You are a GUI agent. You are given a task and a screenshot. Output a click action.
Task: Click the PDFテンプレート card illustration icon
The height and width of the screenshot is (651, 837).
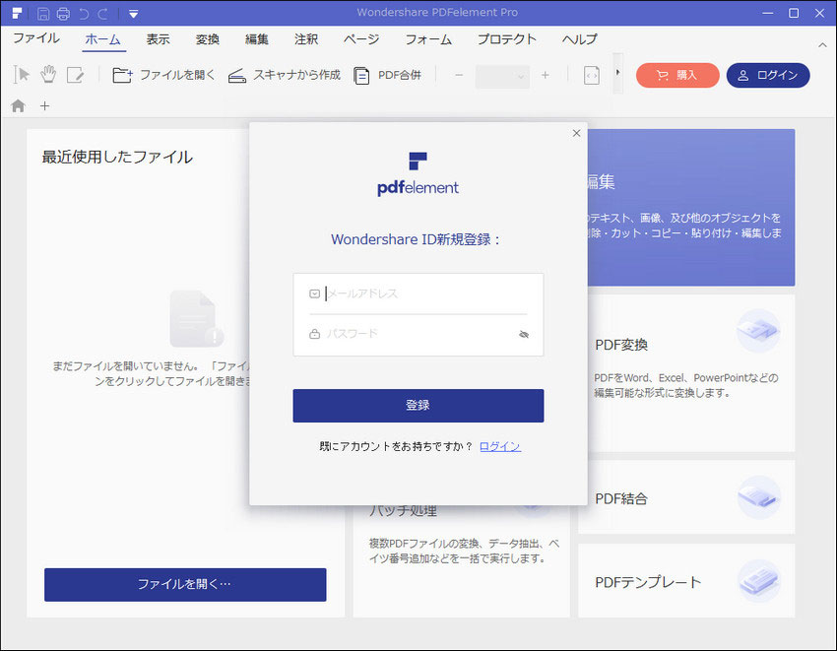click(x=758, y=580)
